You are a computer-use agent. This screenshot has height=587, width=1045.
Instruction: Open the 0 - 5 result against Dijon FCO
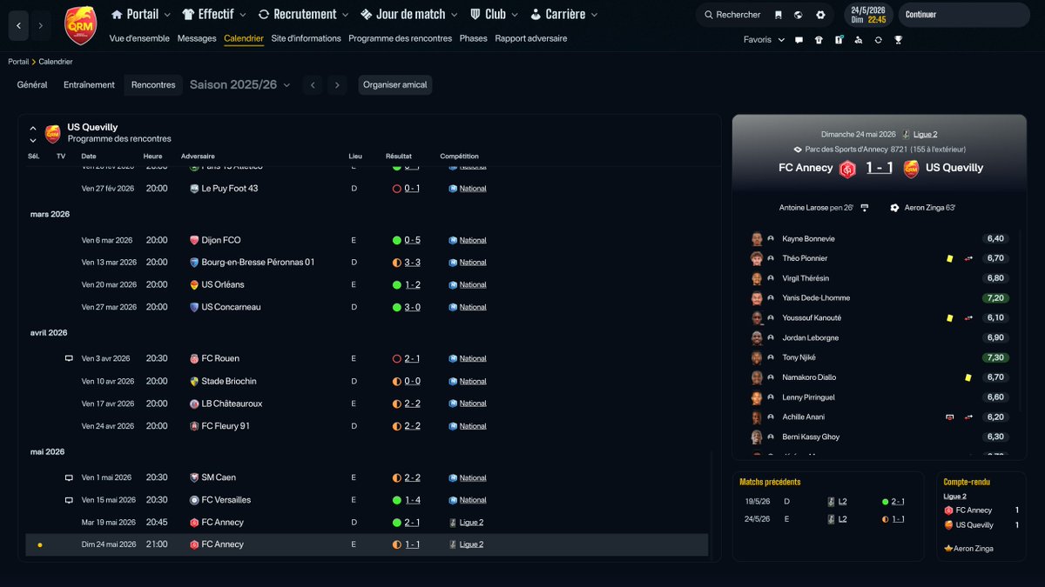[x=412, y=240]
